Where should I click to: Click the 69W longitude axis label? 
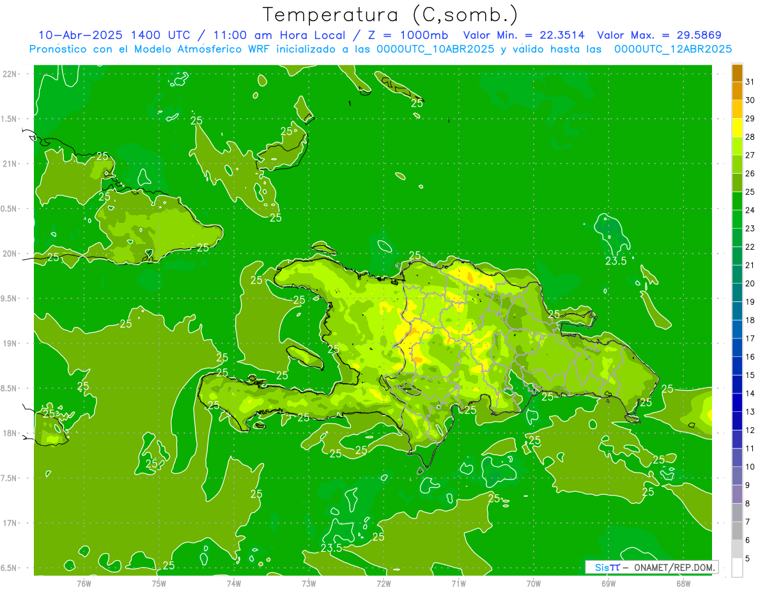(608, 583)
